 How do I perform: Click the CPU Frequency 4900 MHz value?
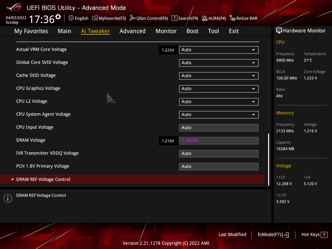(285, 60)
